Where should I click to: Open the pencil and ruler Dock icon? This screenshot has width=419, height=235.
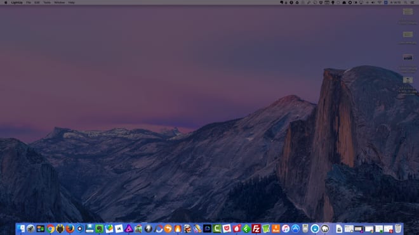197,229
